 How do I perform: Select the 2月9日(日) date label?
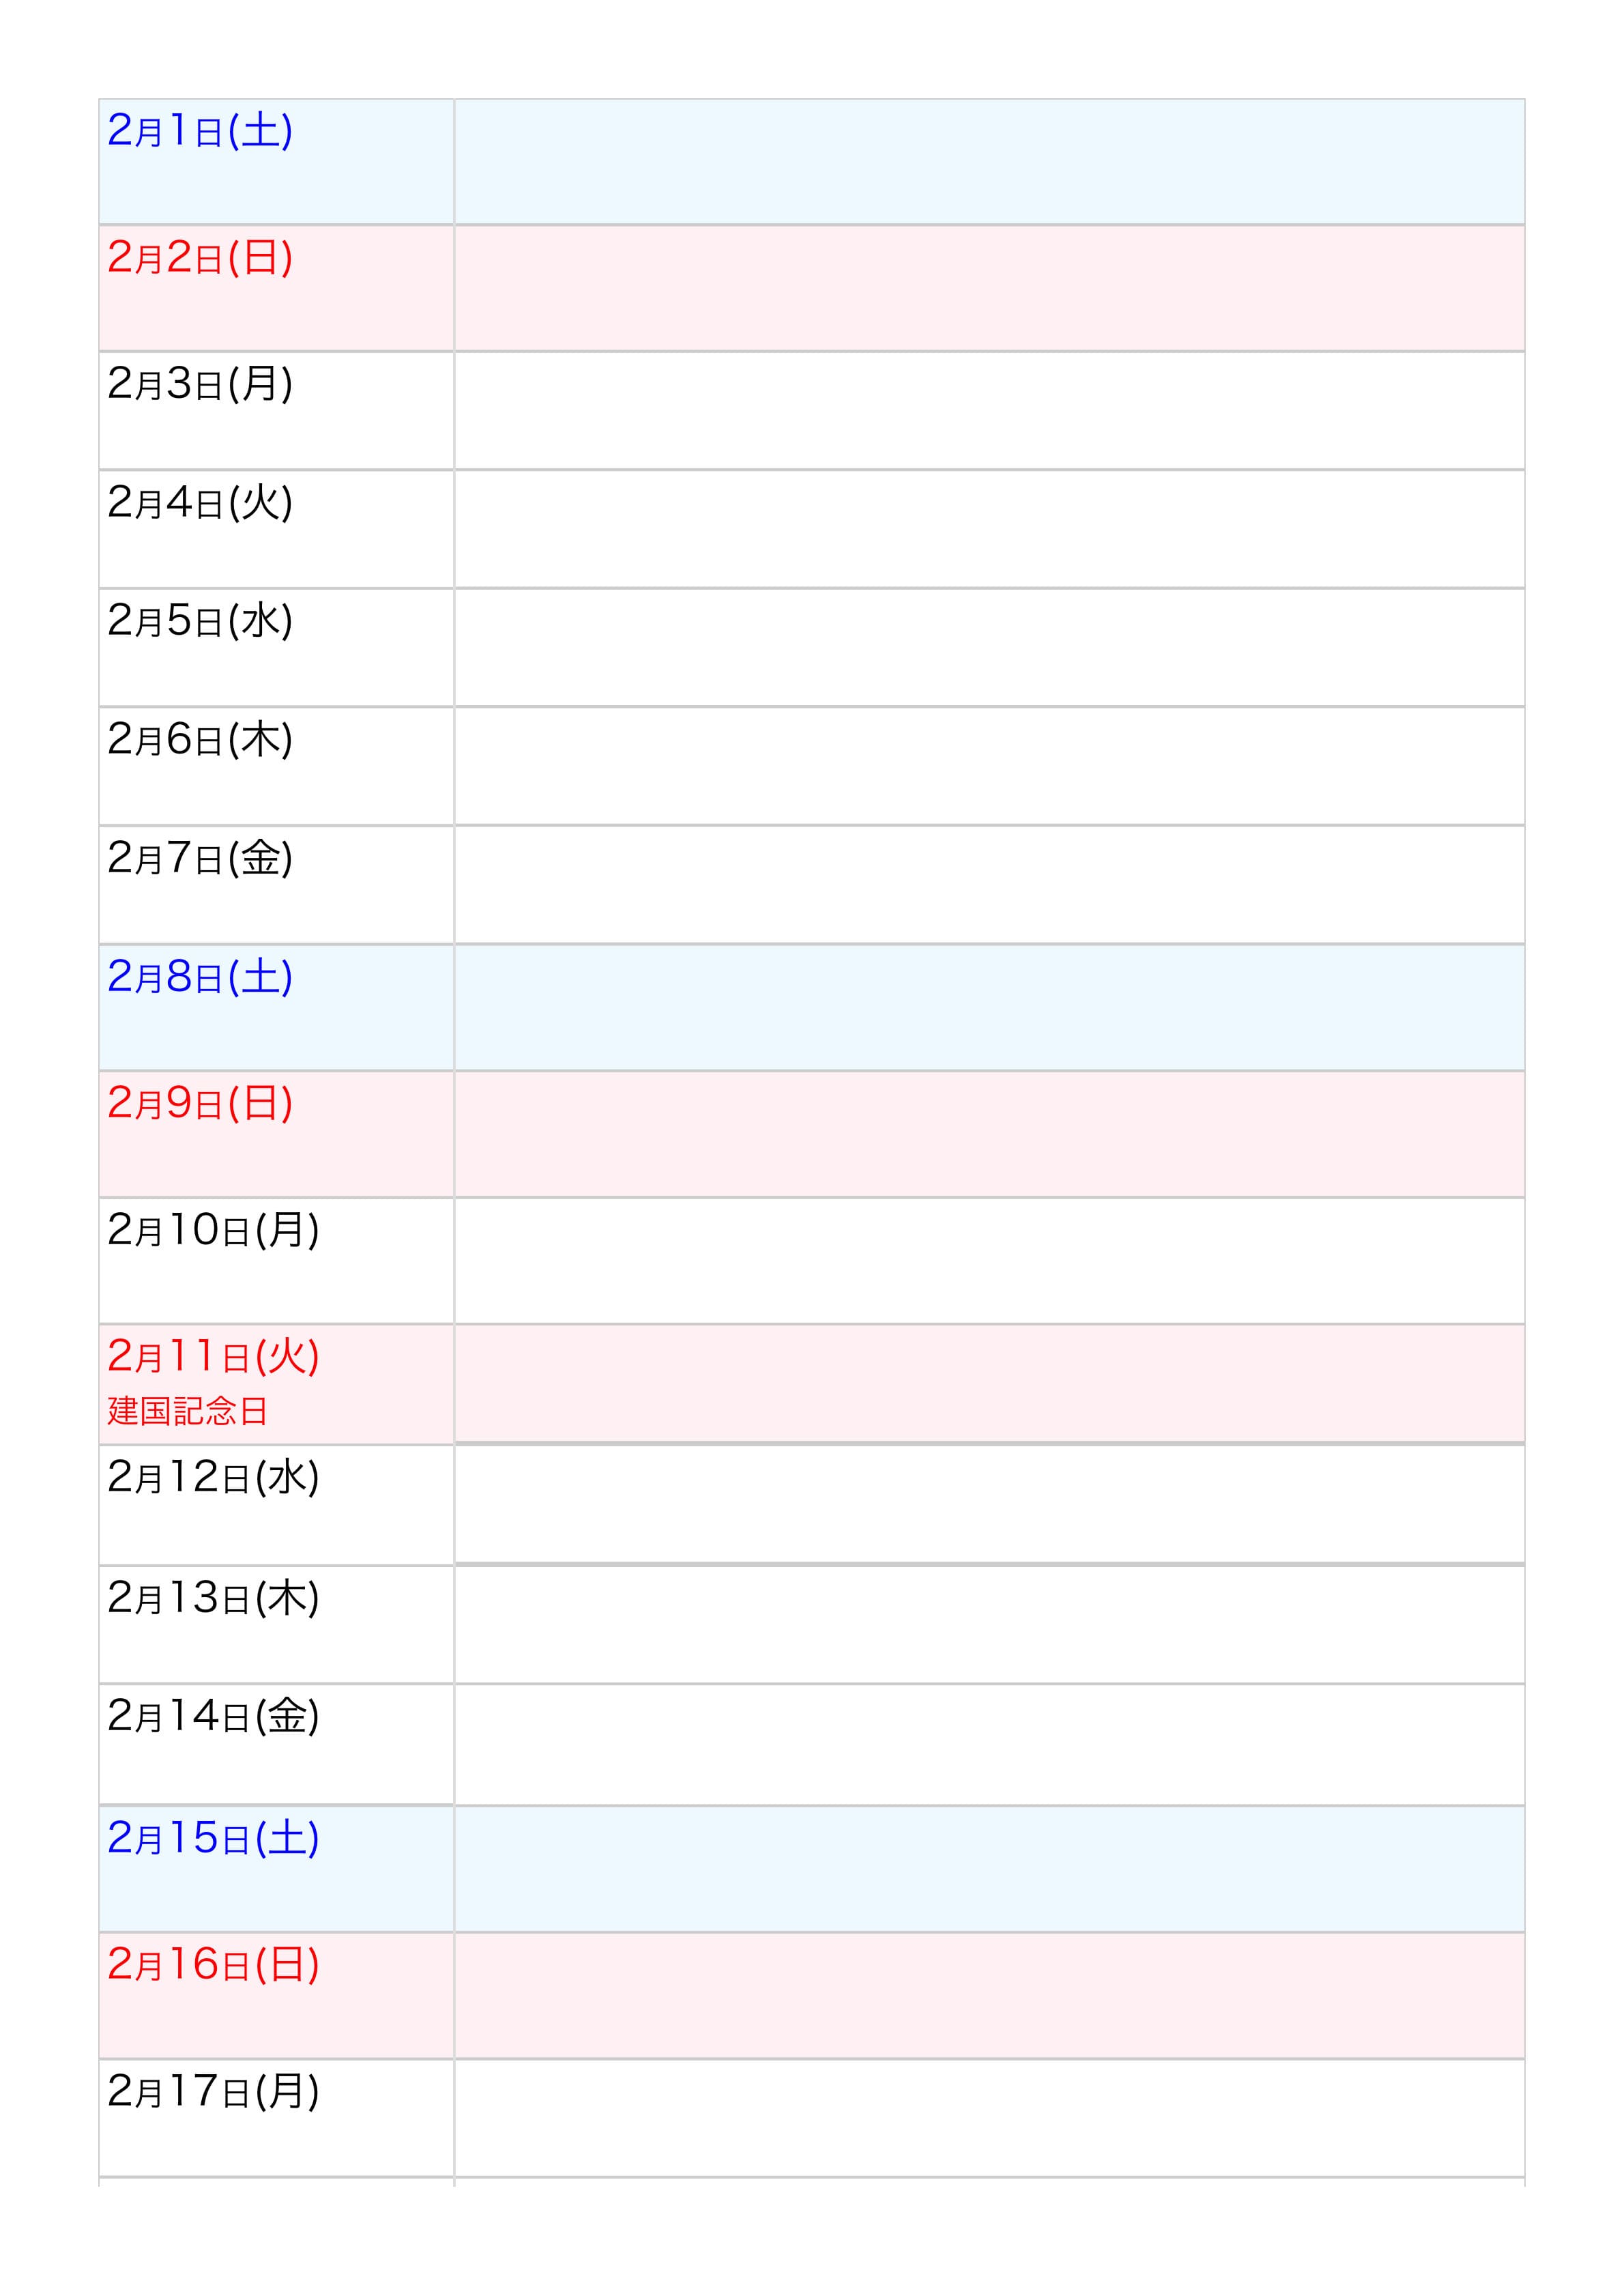pyautogui.click(x=200, y=1103)
